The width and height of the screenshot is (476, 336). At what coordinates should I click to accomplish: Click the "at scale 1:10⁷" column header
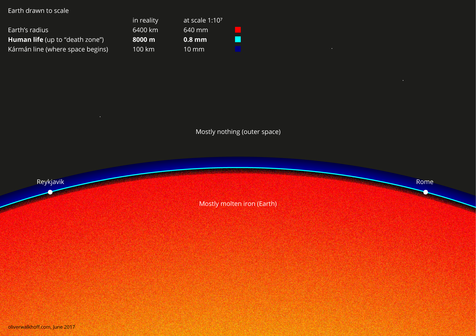(x=203, y=20)
